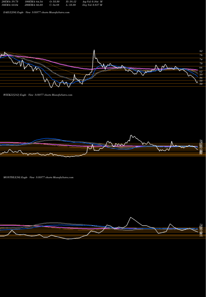Click the 66 label on the daily price axis
Screen dimensions: 206x297
coord(201,68)
